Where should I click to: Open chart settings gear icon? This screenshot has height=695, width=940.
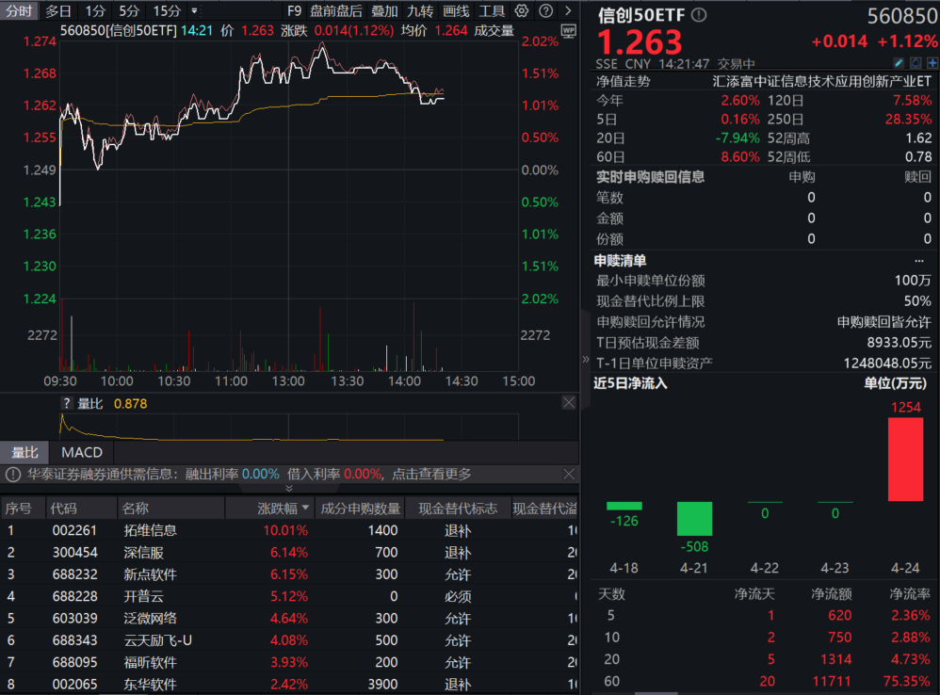coord(522,11)
